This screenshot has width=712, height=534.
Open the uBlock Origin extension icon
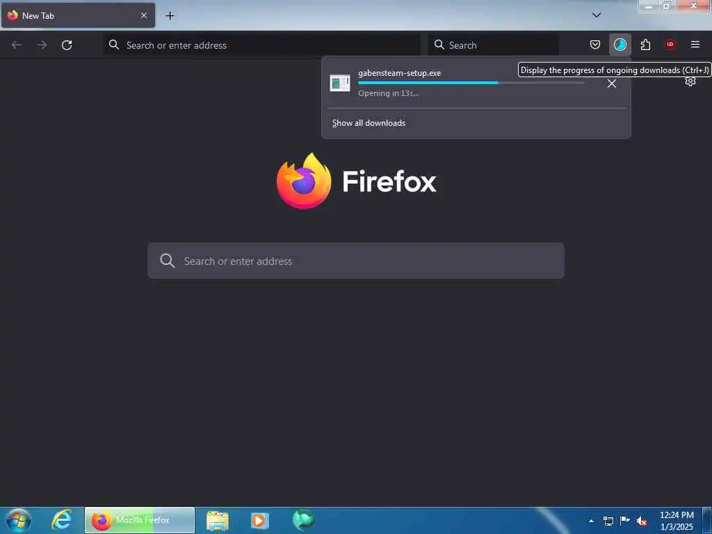coord(670,44)
